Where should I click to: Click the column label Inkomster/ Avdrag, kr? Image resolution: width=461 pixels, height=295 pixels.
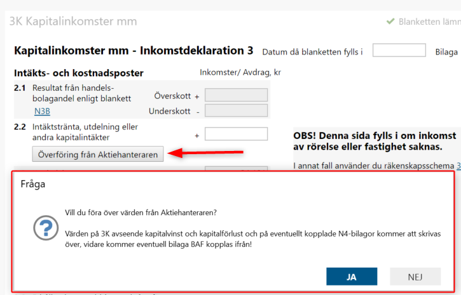240,72
